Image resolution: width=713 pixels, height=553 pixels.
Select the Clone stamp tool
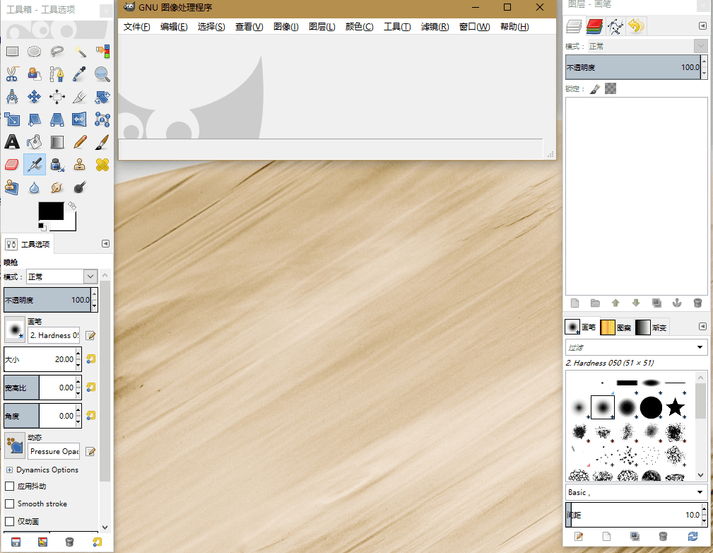[80, 165]
